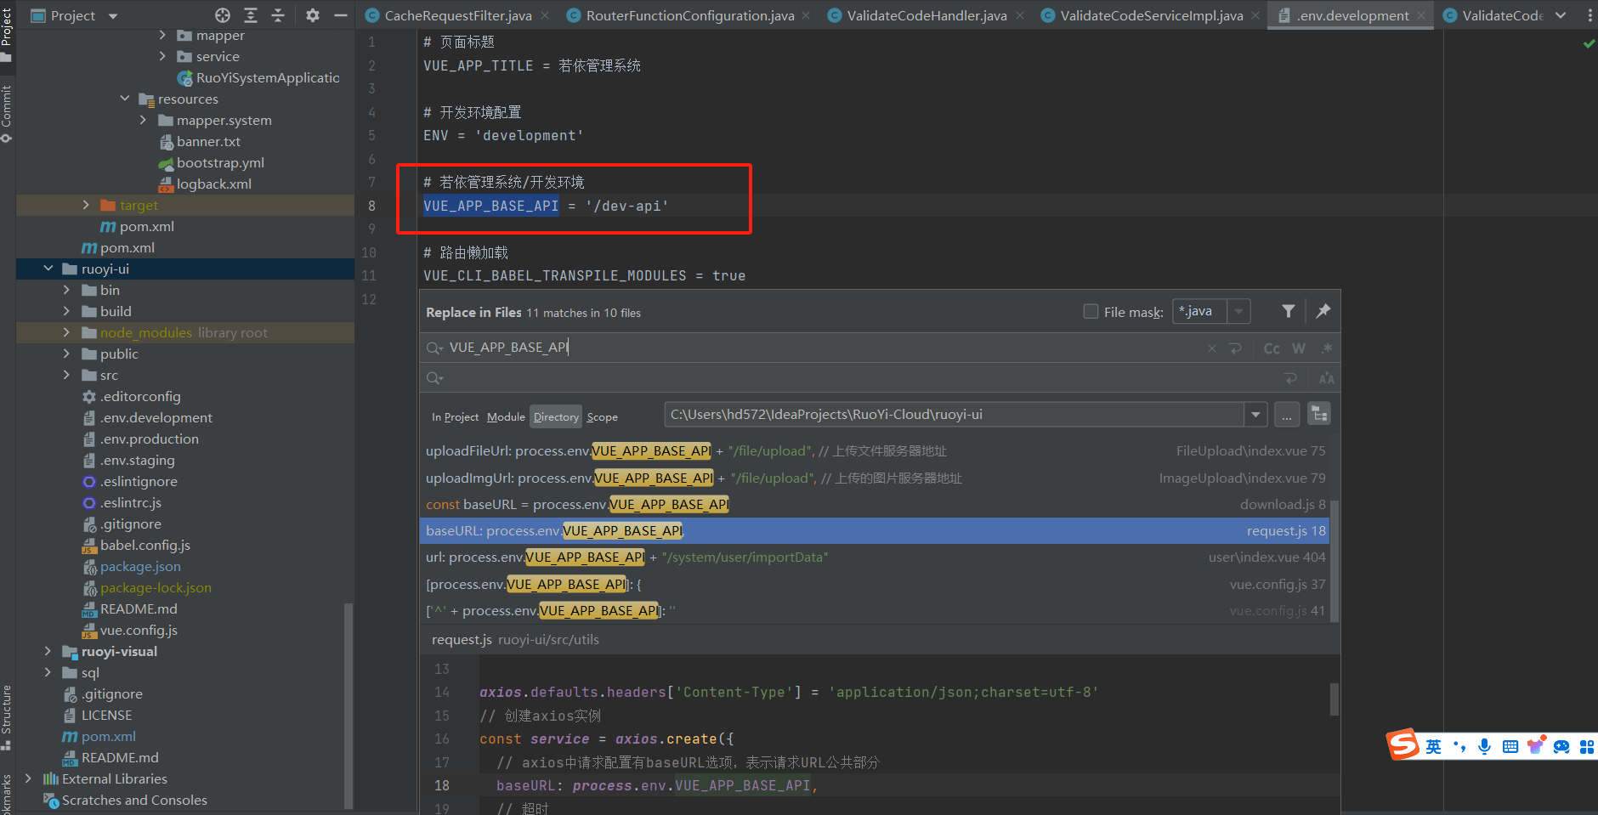Image resolution: width=1598 pixels, height=815 pixels.
Task: Open Sogou toolbox grid icon
Action: pos(1586,746)
